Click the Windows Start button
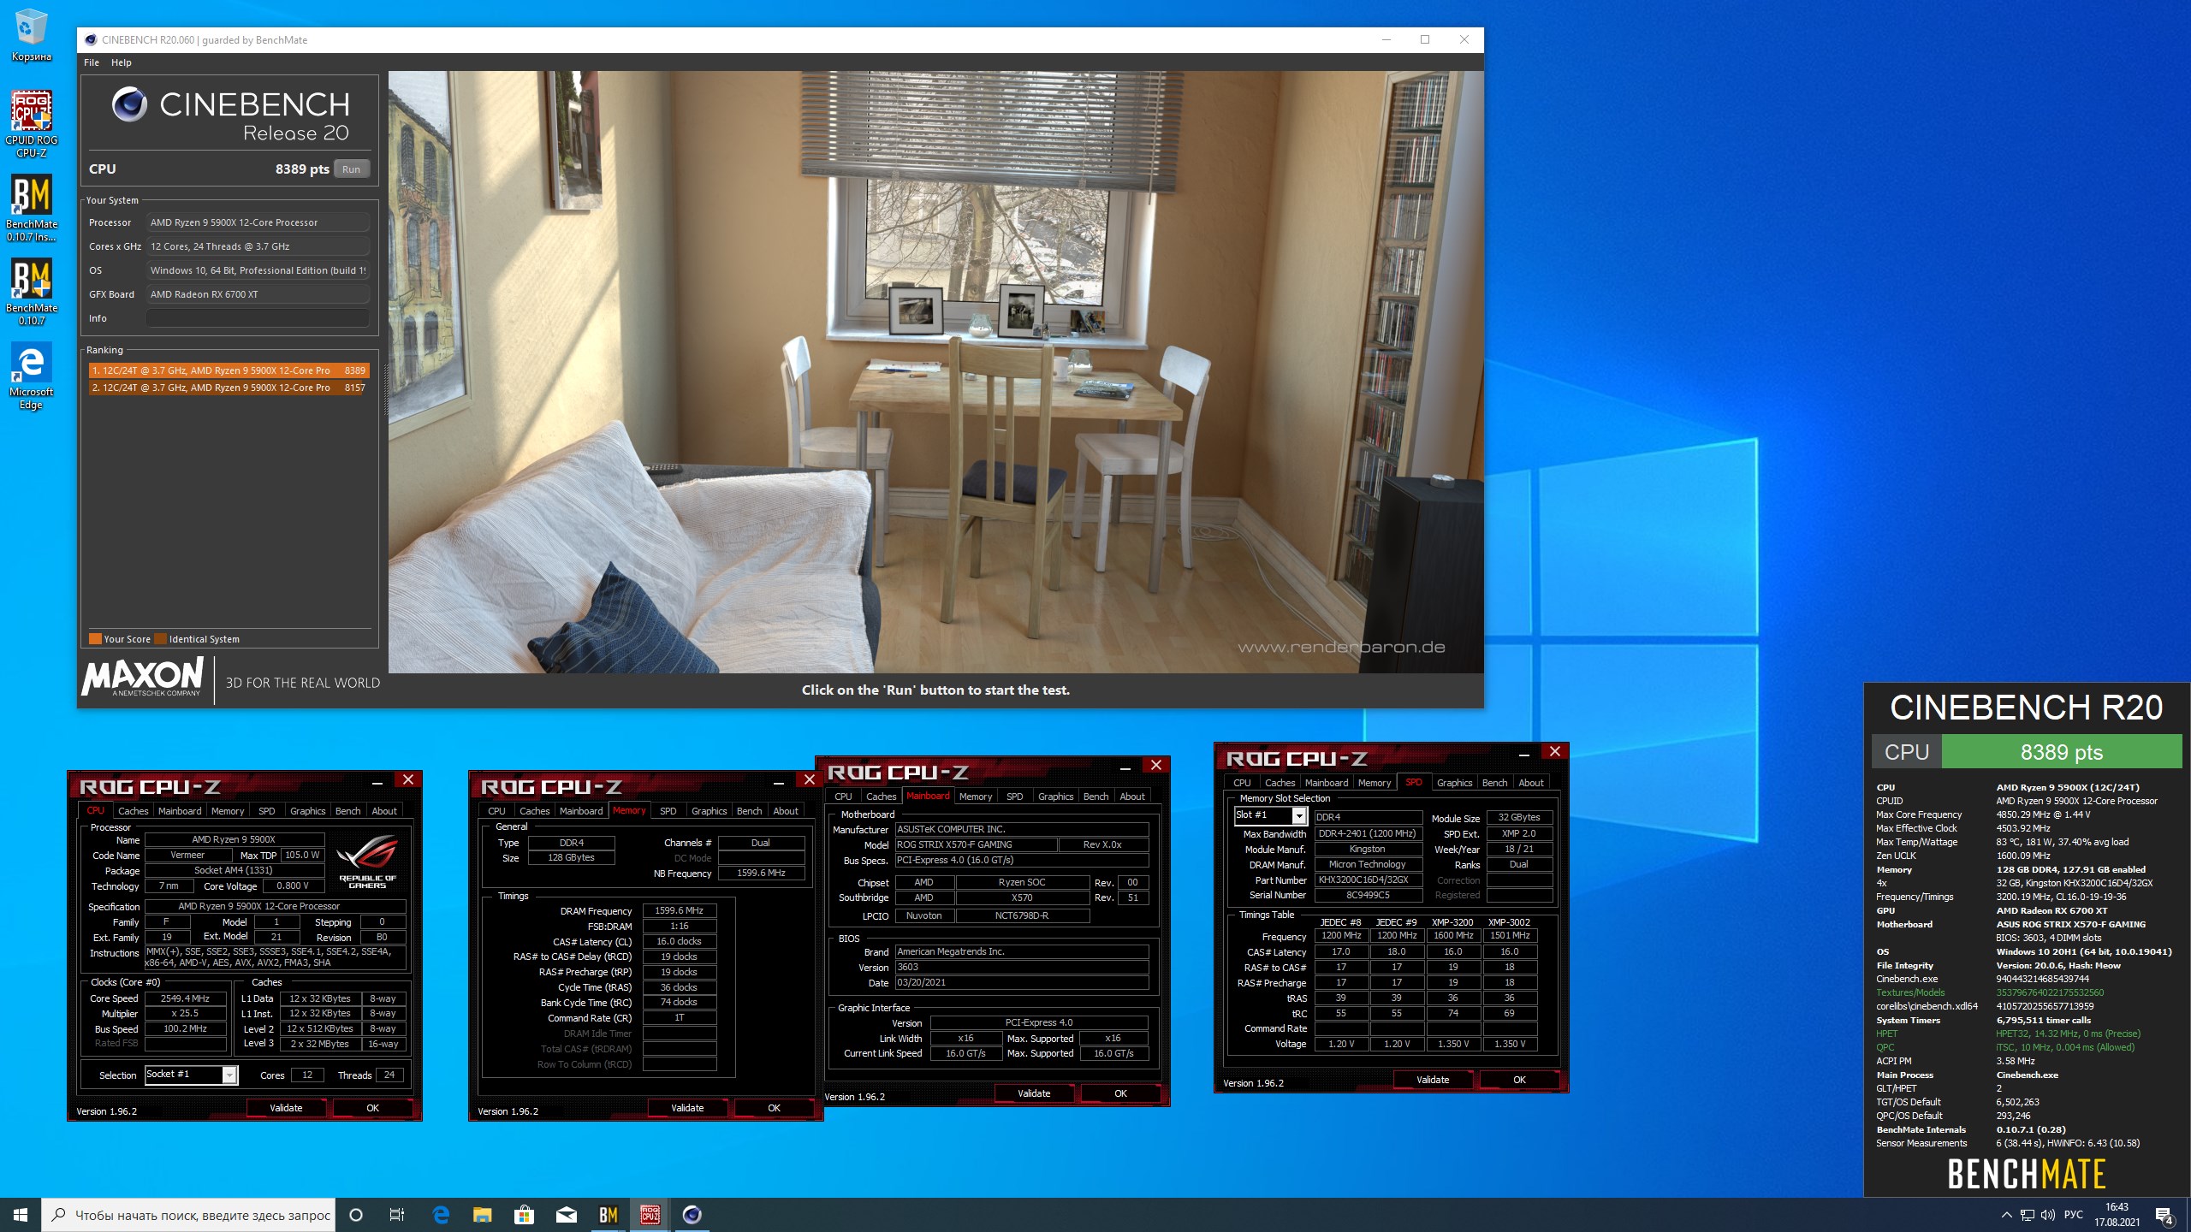This screenshot has width=2191, height=1232. pyautogui.click(x=21, y=1215)
